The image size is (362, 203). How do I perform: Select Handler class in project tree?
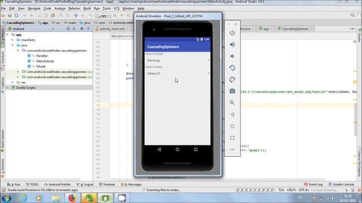point(42,56)
